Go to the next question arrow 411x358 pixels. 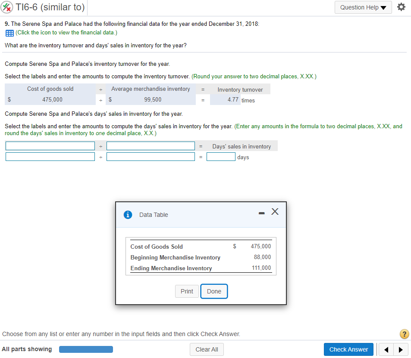coord(401,349)
